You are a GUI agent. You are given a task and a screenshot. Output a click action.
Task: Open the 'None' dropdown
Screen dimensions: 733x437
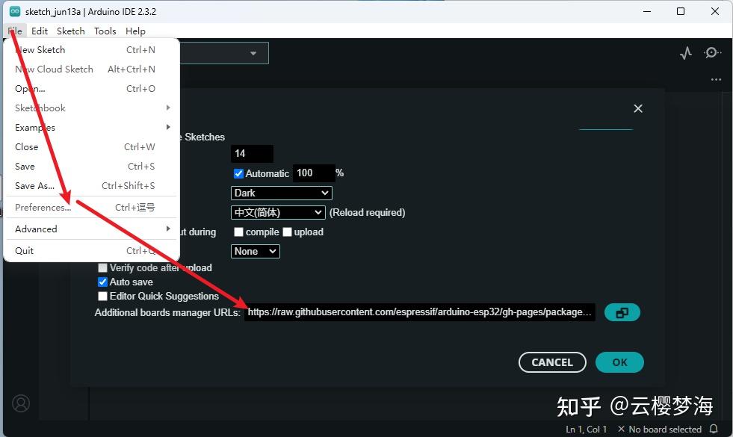255,251
